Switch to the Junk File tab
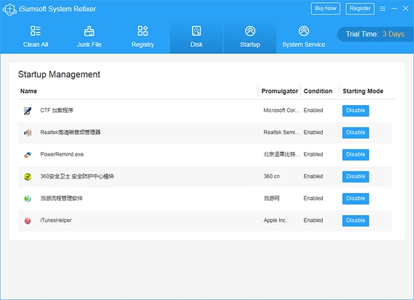The width and height of the screenshot is (414, 300). 89,37
